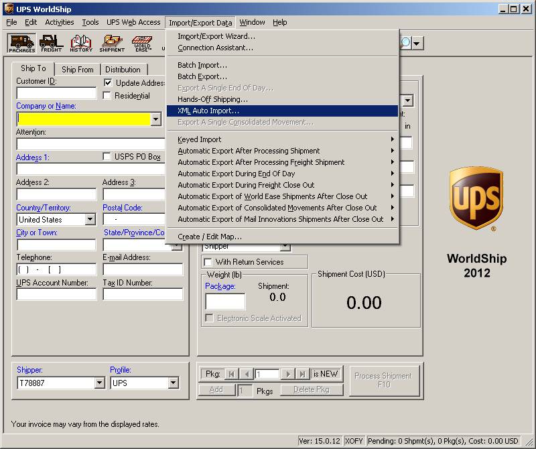
Task: Select Hands-Off Shipping
Action: 282,99
